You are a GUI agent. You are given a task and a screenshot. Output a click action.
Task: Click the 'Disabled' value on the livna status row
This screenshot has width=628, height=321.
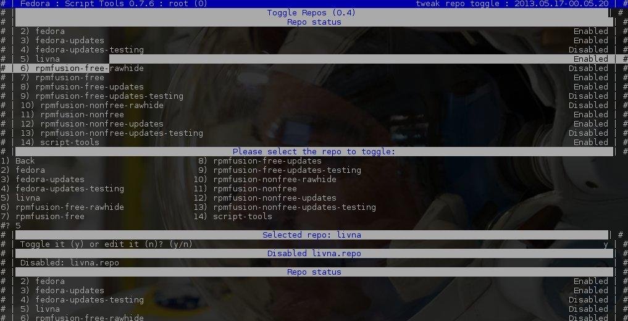tap(588, 309)
